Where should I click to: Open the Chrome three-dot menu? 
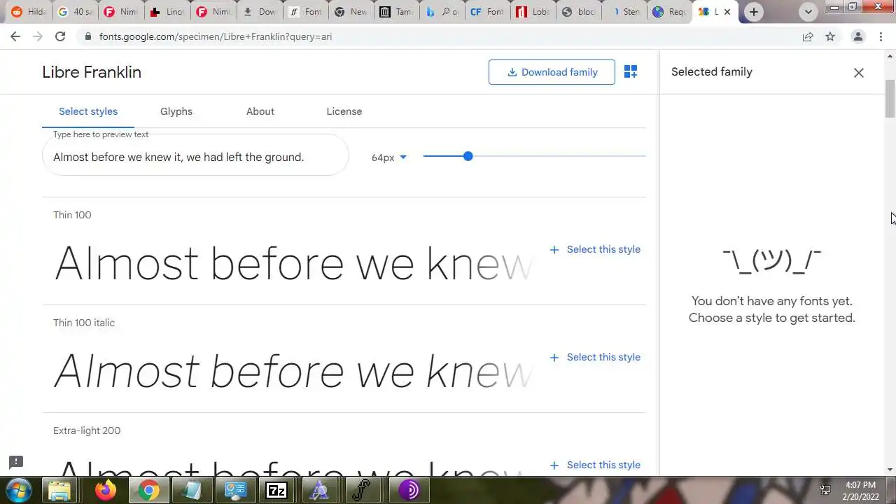click(x=881, y=36)
